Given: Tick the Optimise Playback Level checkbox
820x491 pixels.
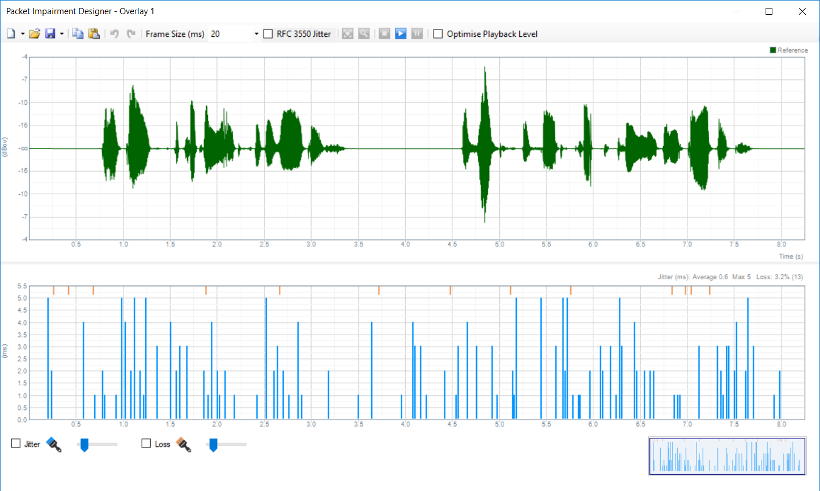Looking at the screenshot, I should point(438,34).
